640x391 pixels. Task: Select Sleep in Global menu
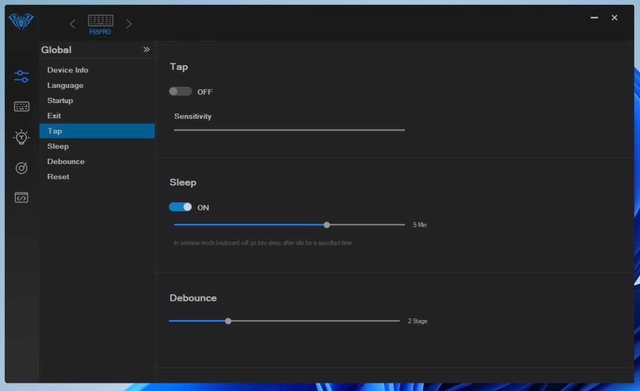click(97, 146)
